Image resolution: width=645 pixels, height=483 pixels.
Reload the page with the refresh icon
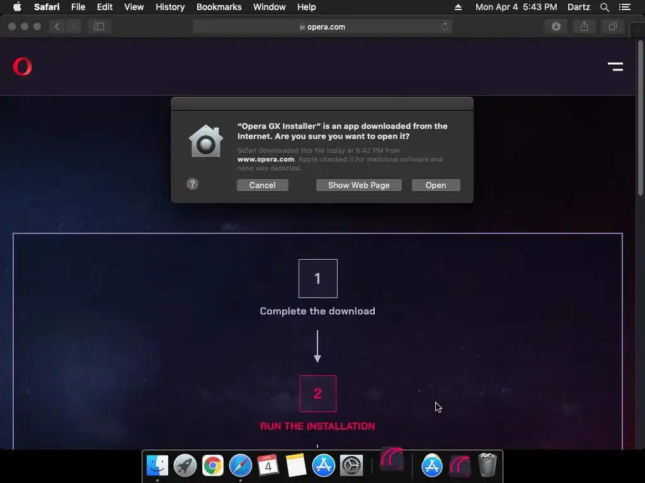[x=445, y=26]
